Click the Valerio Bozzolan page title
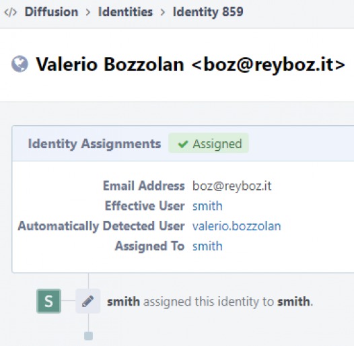 point(190,65)
